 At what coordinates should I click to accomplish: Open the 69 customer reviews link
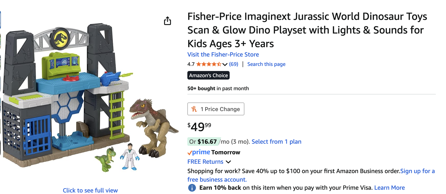(234, 64)
